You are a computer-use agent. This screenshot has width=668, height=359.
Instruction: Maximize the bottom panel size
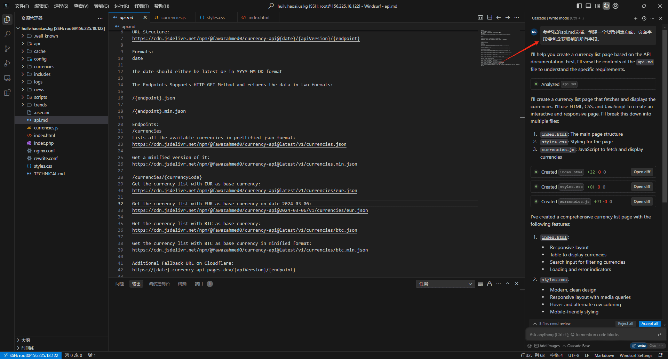[x=508, y=284]
